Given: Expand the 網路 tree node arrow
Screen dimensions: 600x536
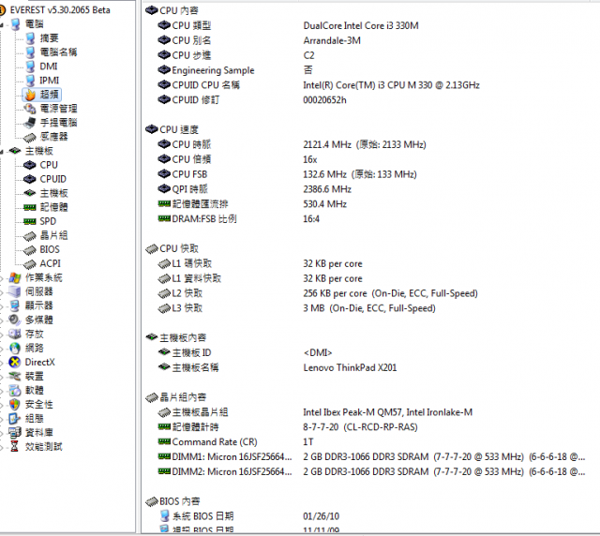Looking at the screenshot, I should tap(2, 349).
